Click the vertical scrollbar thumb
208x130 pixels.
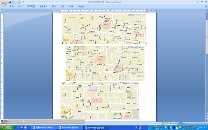click(x=207, y=37)
